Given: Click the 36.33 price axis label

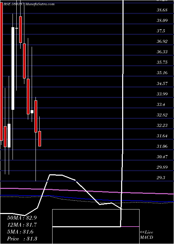Looking at the screenshot, I should [x=162, y=52].
